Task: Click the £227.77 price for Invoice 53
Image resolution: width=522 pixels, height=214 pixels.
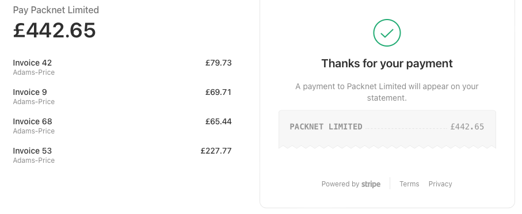Action: [216, 151]
